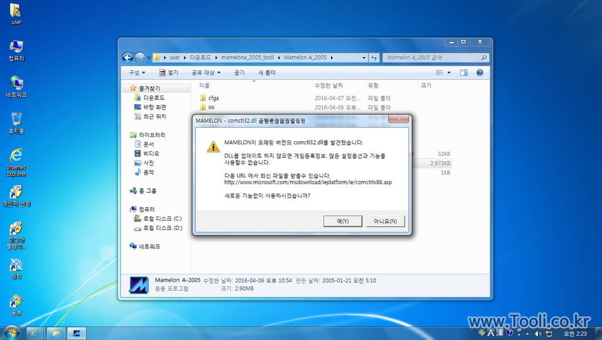The height and width of the screenshot is (340, 602).
Task: Click the 열기 open toolbar button
Action: pos(169,72)
